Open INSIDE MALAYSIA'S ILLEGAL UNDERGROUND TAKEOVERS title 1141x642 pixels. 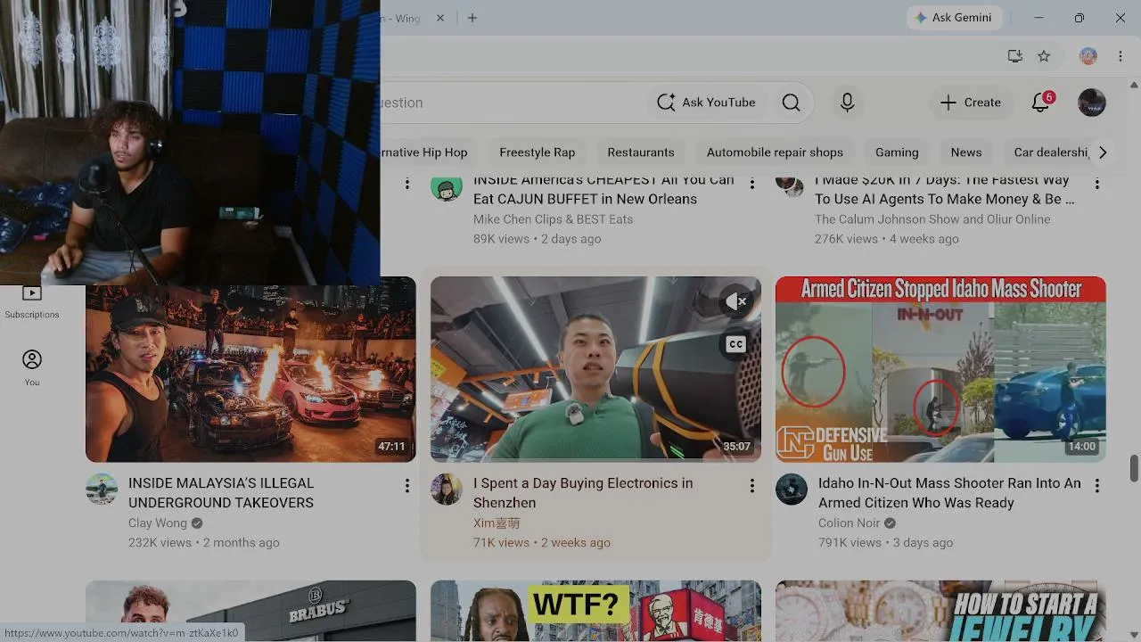point(221,493)
